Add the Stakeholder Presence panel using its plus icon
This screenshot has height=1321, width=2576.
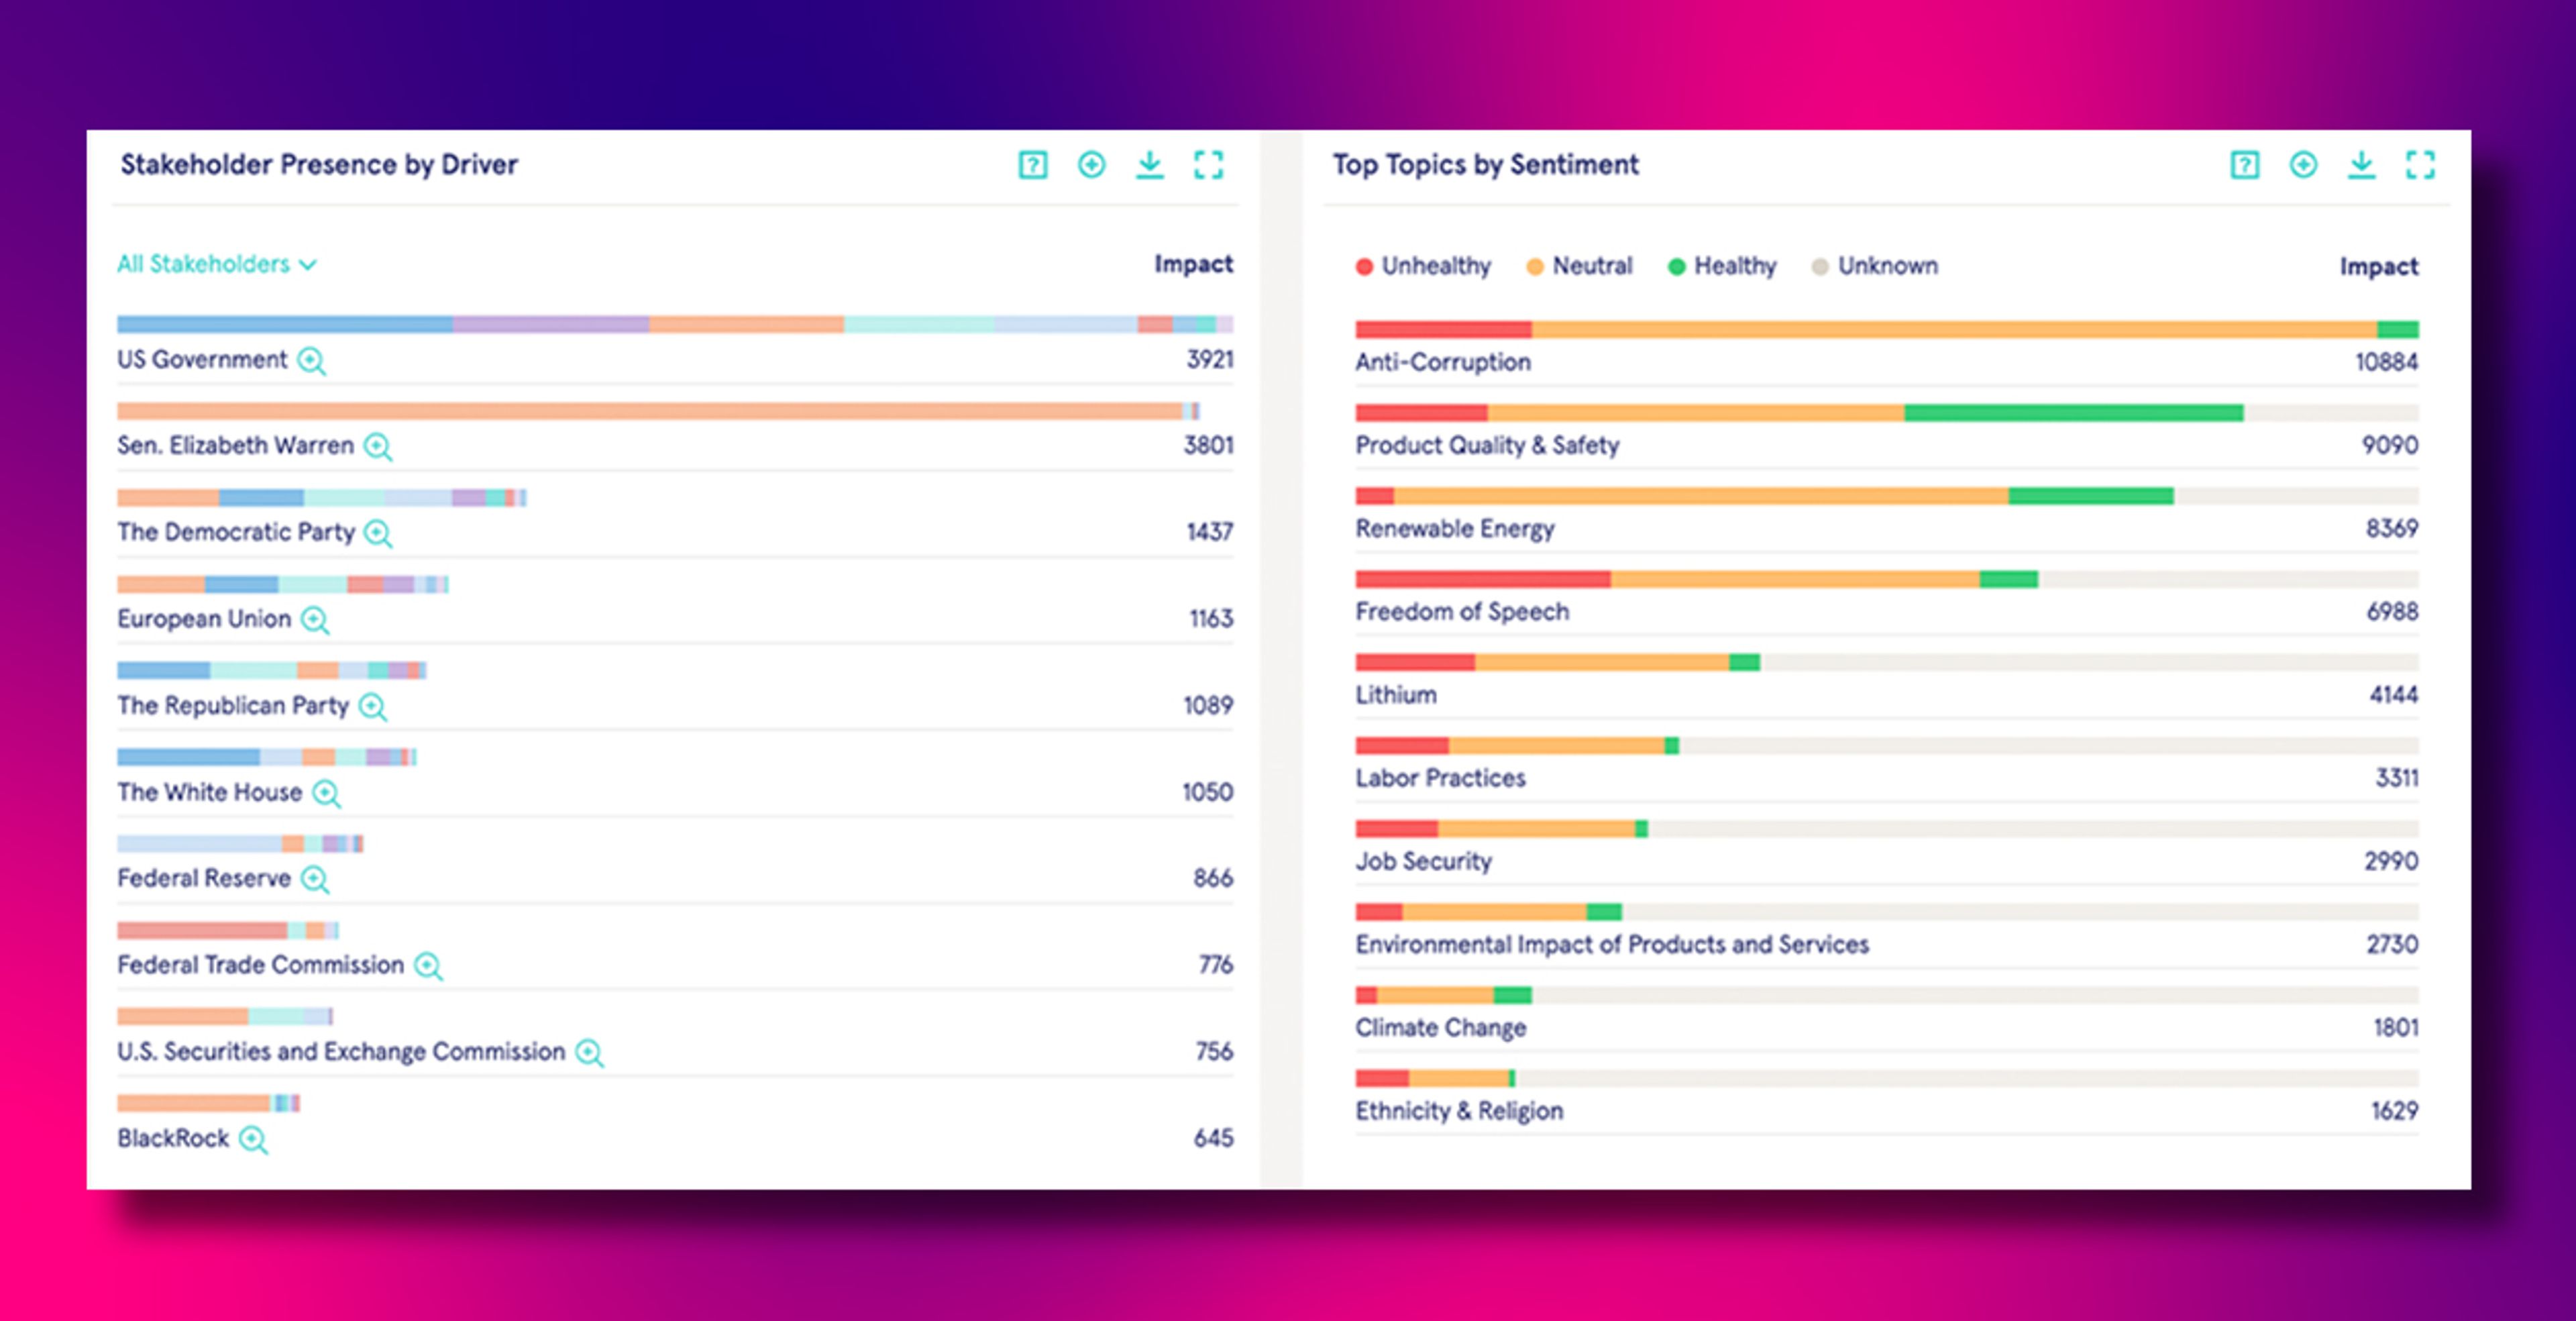point(1091,165)
